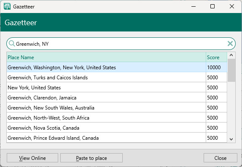Select Greenwich, Prince Edward Island, Canada row
Image resolution: width=242 pixels, height=167 pixels.
[x=117, y=138]
